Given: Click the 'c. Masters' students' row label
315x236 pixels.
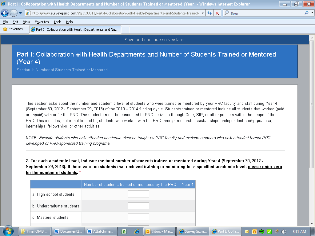Looking at the screenshot, I should click(x=50, y=217).
